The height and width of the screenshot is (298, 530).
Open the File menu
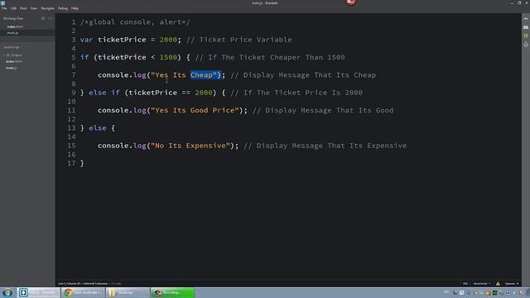click(4, 8)
